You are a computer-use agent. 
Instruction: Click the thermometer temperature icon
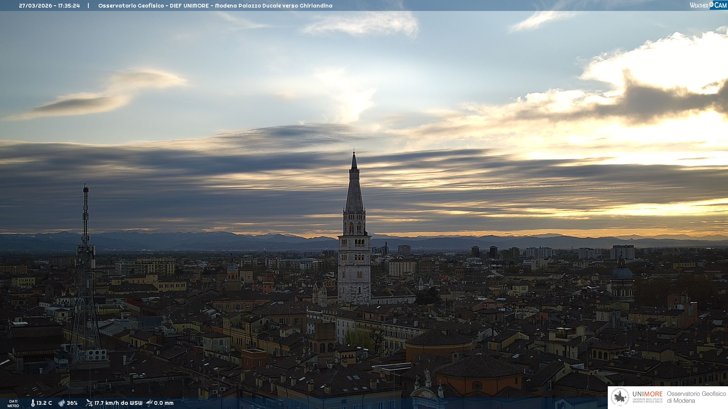[x=33, y=403]
